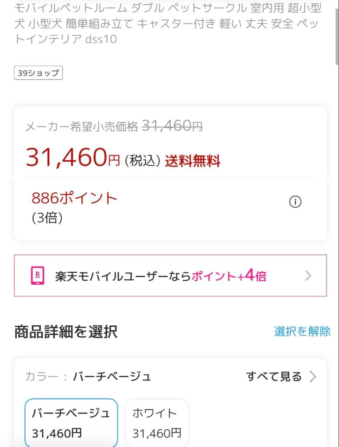Click the vertical scrollbar thumb
Screen dimensions: 339x447
[x=337, y=33]
